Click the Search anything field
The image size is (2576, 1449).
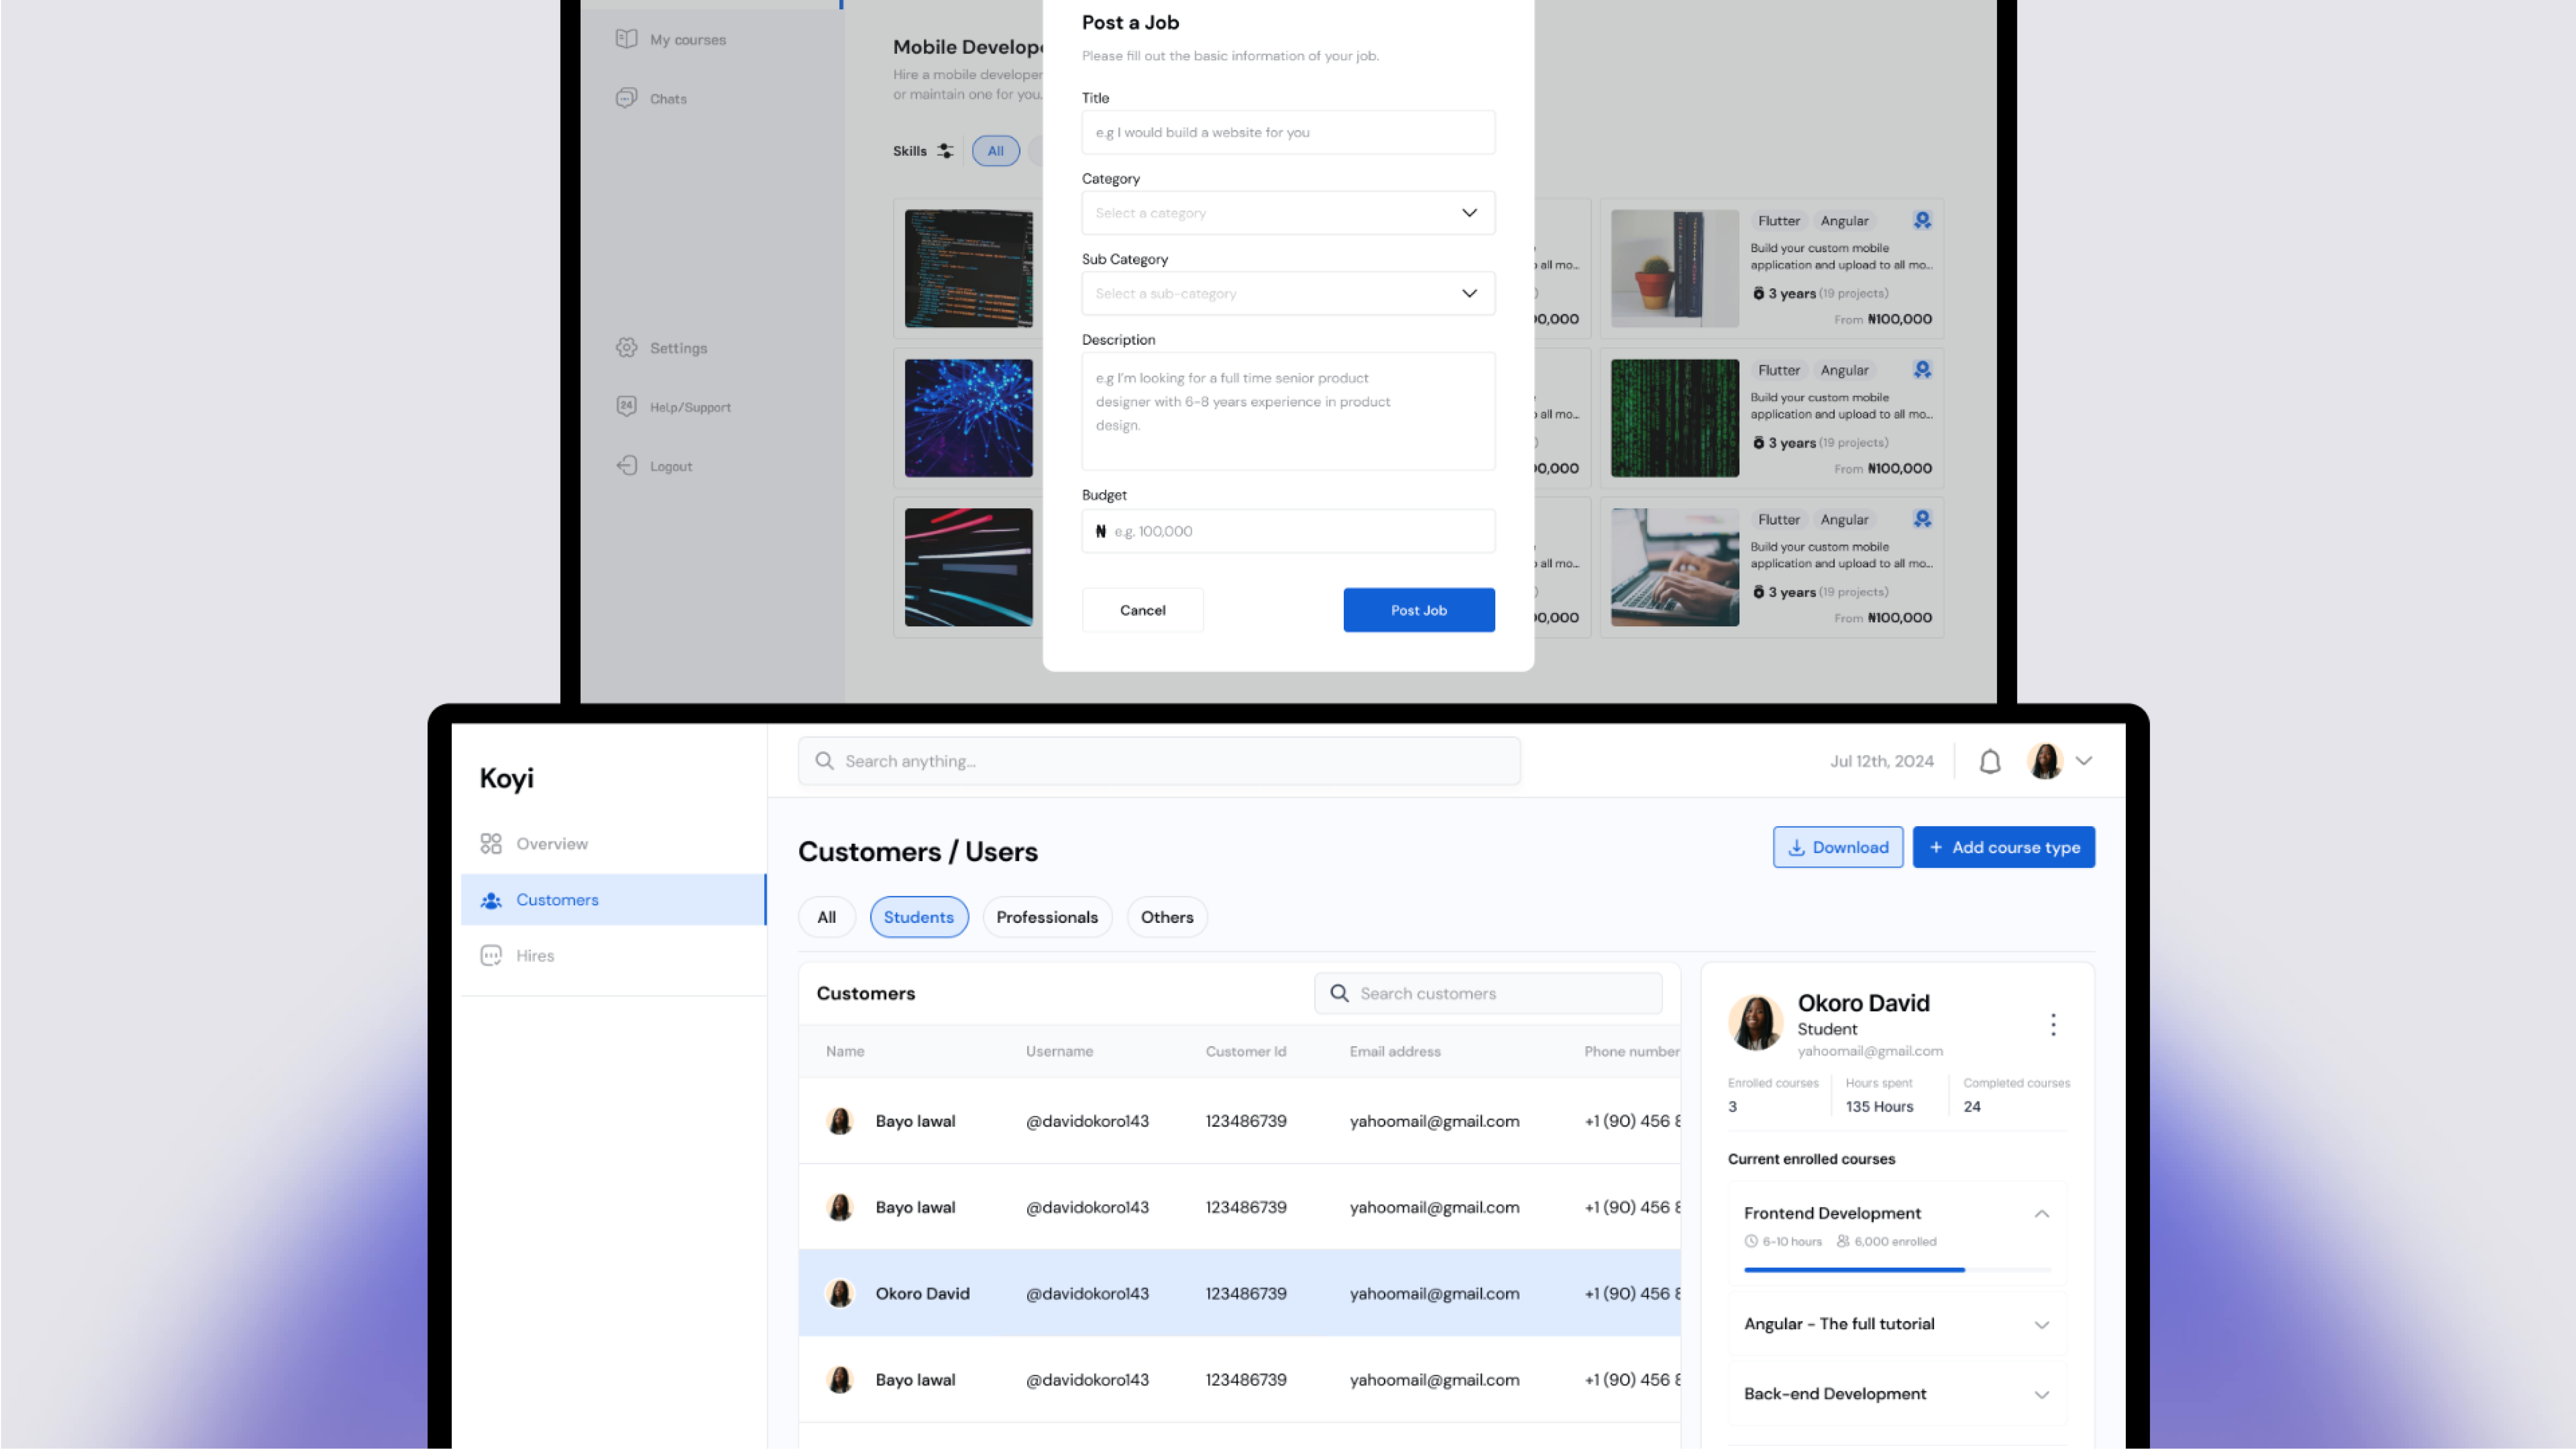click(1159, 761)
